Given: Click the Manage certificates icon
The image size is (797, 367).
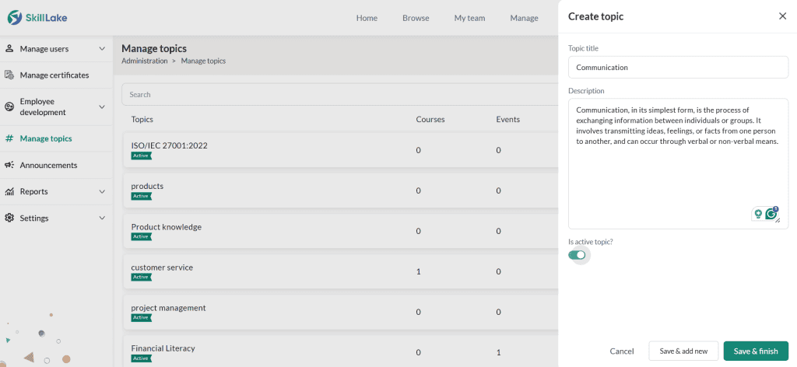Looking at the screenshot, I should click(x=9, y=75).
